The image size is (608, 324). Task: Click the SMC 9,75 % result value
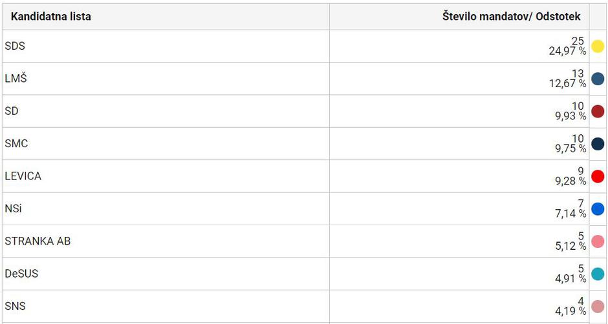click(570, 148)
